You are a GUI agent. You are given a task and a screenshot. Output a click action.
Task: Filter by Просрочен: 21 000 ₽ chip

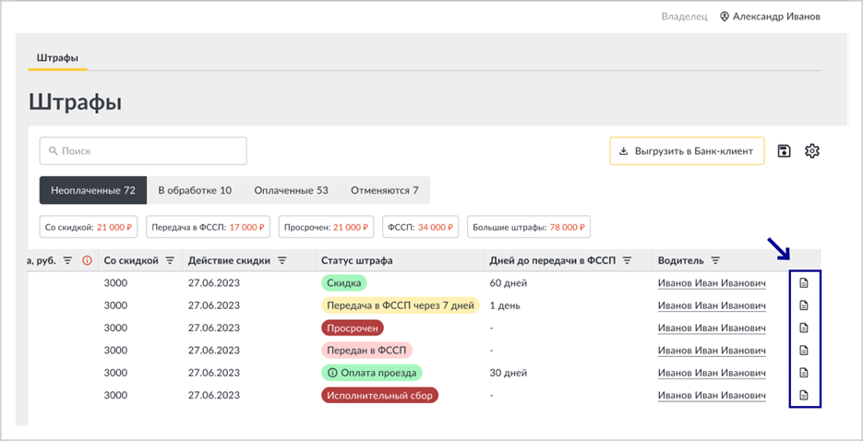coord(326,227)
